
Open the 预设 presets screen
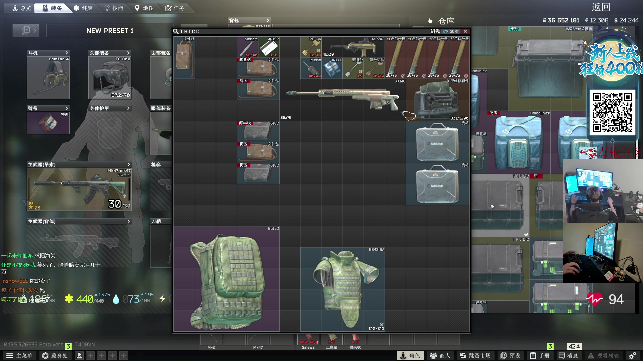pos(510,355)
